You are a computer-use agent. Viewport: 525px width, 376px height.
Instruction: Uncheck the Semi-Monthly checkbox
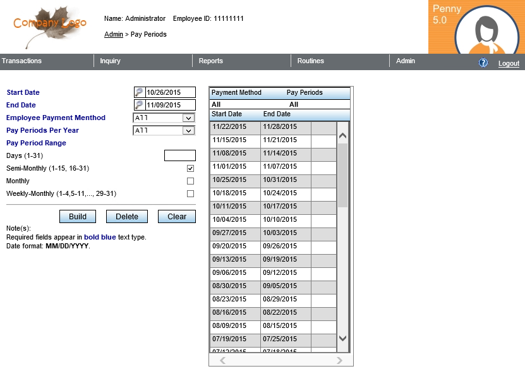pyautogui.click(x=190, y=169)
